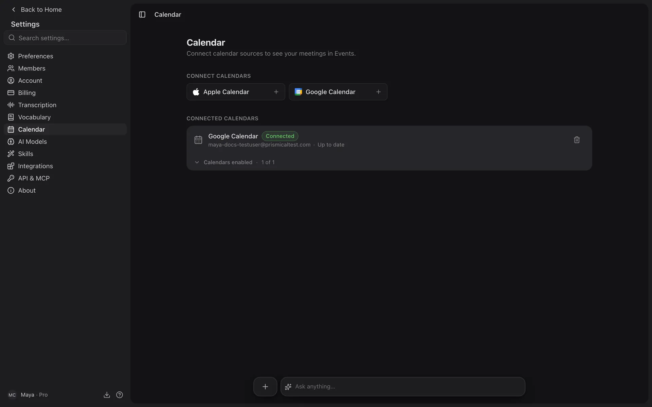Click the sparkle icon in Ask anything
The width and height of the screenshot is (652, 407).
pos(288,387)
